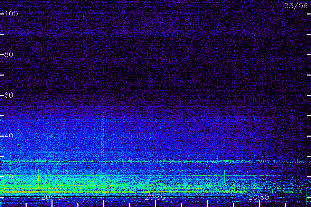311x207 pixels.
Task: Click the 20 frequency axis label
Action: [9, 176]
